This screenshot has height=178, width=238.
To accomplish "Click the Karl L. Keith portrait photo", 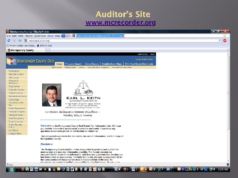I will tap(52, 95).
